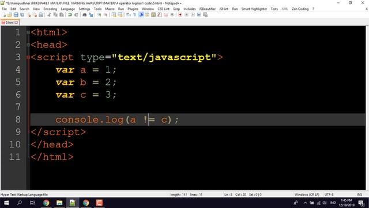Open the JSBeautifier menu
This screenshot has width=369, height=208.
pyautogui.click(x=208, y=9)
